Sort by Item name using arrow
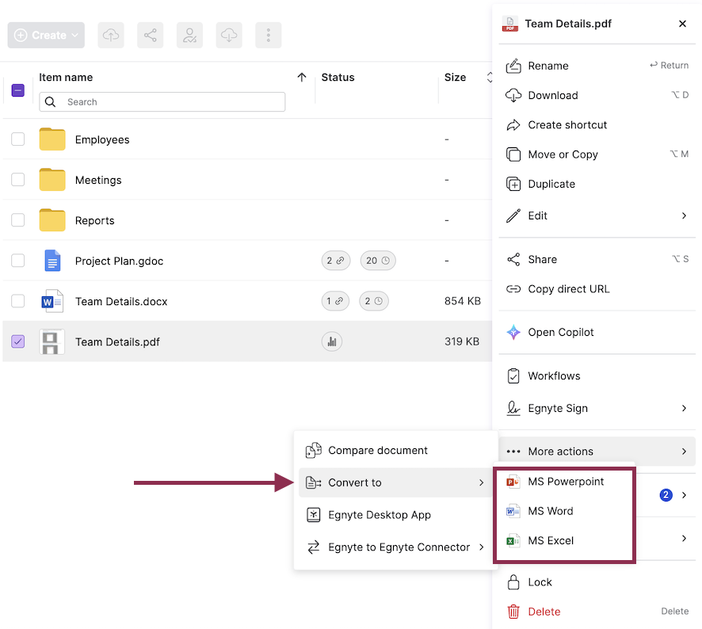 301,78
